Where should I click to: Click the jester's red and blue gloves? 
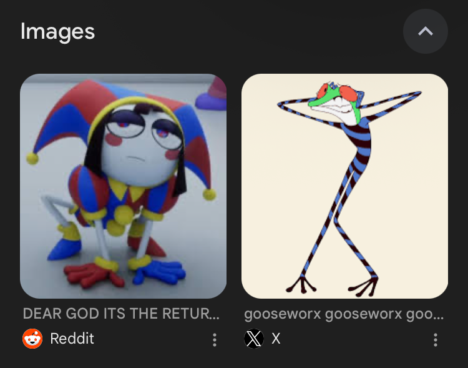[x=125, y=274]
